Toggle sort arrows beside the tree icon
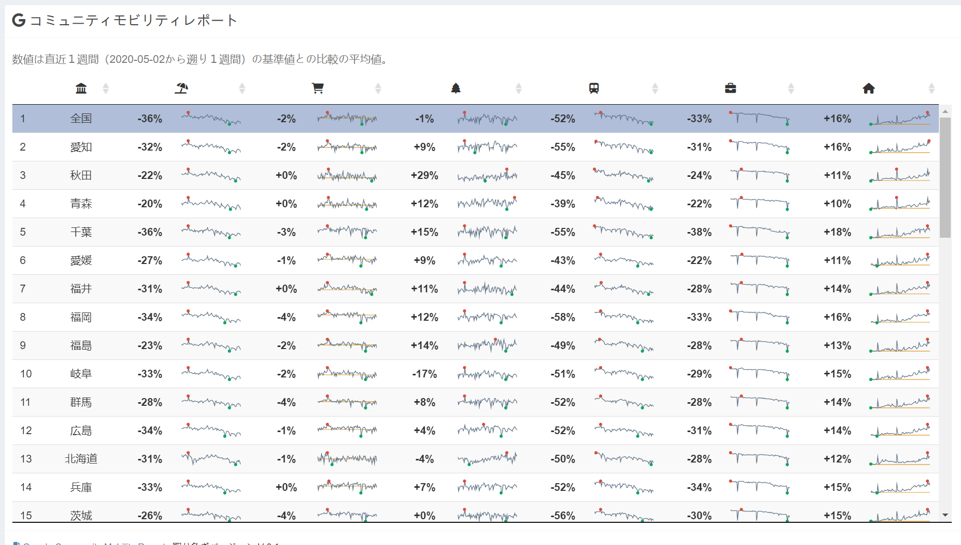 519,88
